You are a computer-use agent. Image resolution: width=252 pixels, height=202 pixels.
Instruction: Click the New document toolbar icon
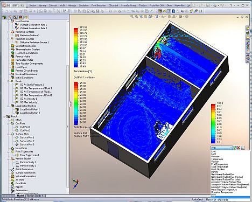pos(6,11)
